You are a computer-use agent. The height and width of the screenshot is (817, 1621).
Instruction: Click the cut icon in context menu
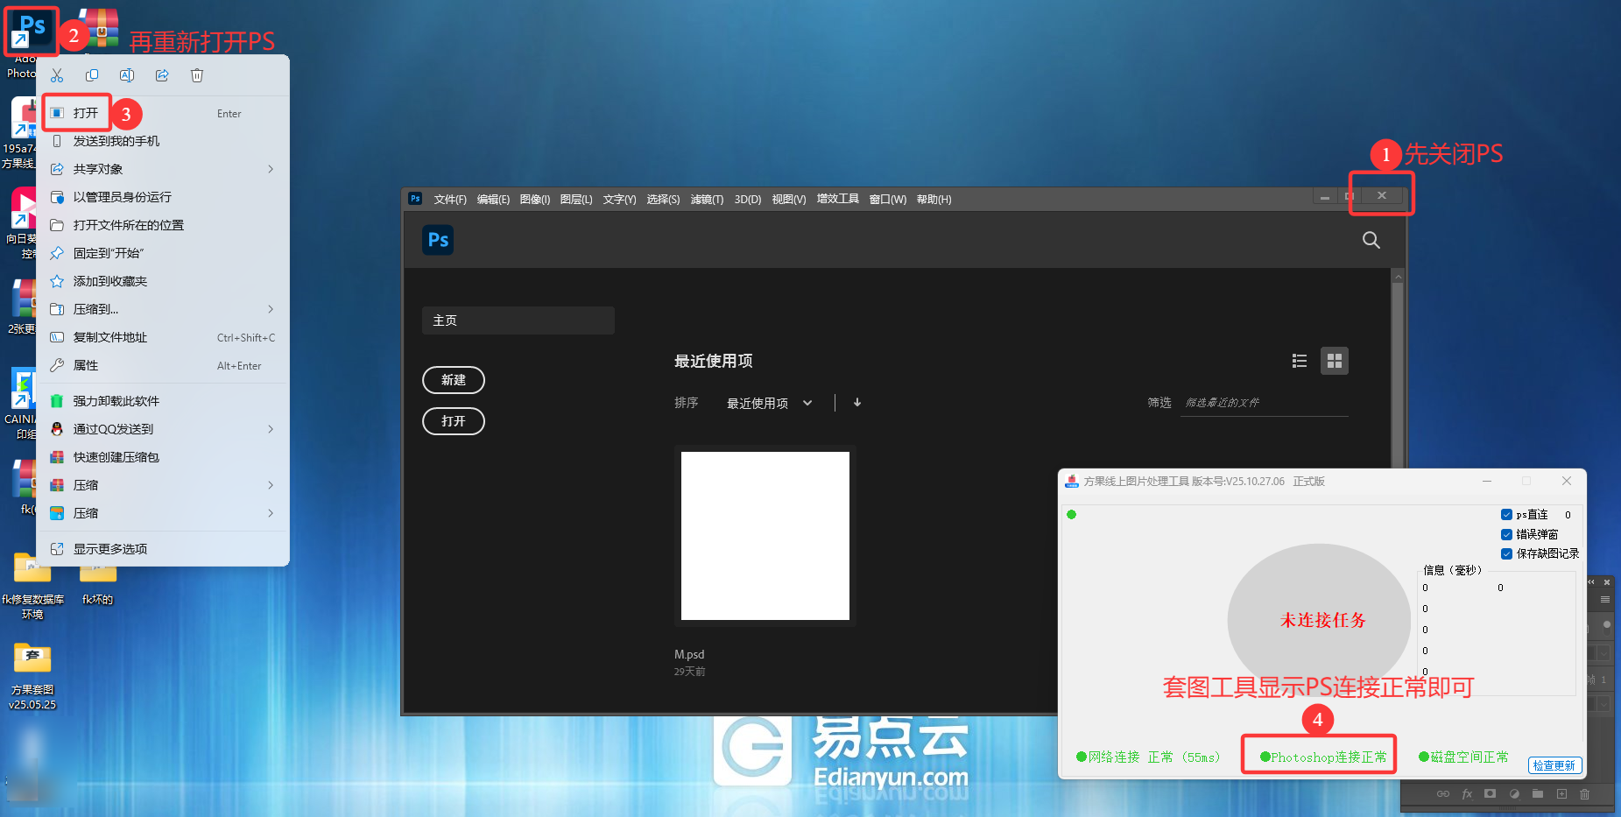pos(57,75)
